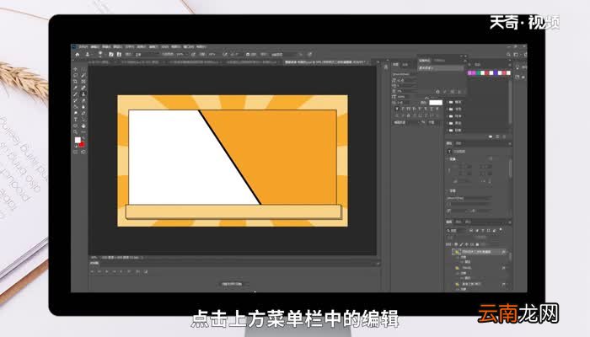
Task: Select the Eyedropper tool
Action: (76, 88)
